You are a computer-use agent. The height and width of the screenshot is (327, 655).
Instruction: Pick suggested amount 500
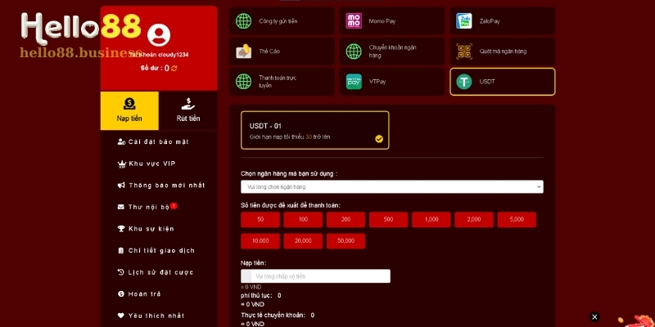pyautogui.click(x=388, y=219)
